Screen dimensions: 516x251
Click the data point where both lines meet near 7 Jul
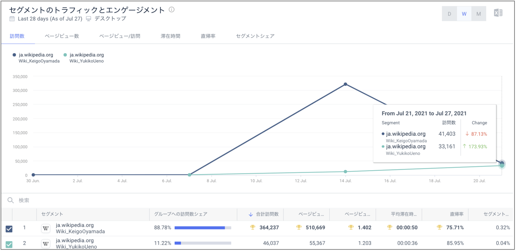pyautogui.click(x=189, y=175)
